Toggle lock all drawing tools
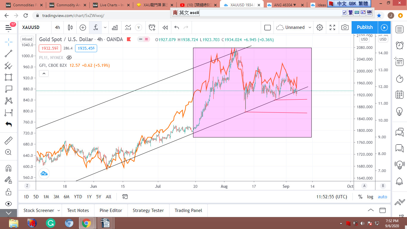 tap(9, 192)
